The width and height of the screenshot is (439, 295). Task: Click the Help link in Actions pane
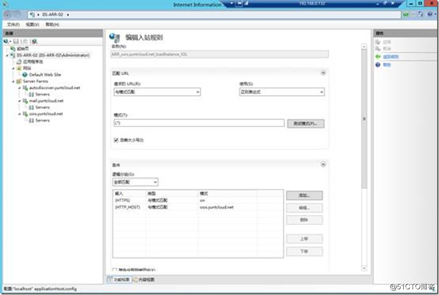click(x=387, y=65)
